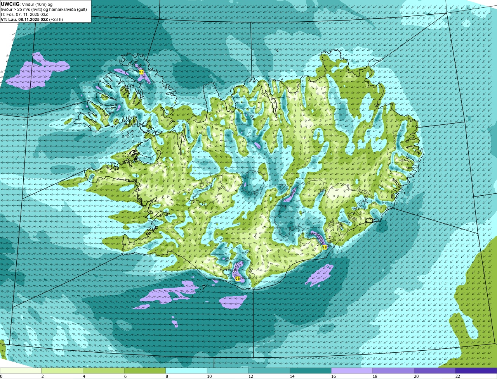Click the '2' scale label
Image resolution: width=497 pixels, height=379 pixels.
pyautogui.click(x=42, y=376)
